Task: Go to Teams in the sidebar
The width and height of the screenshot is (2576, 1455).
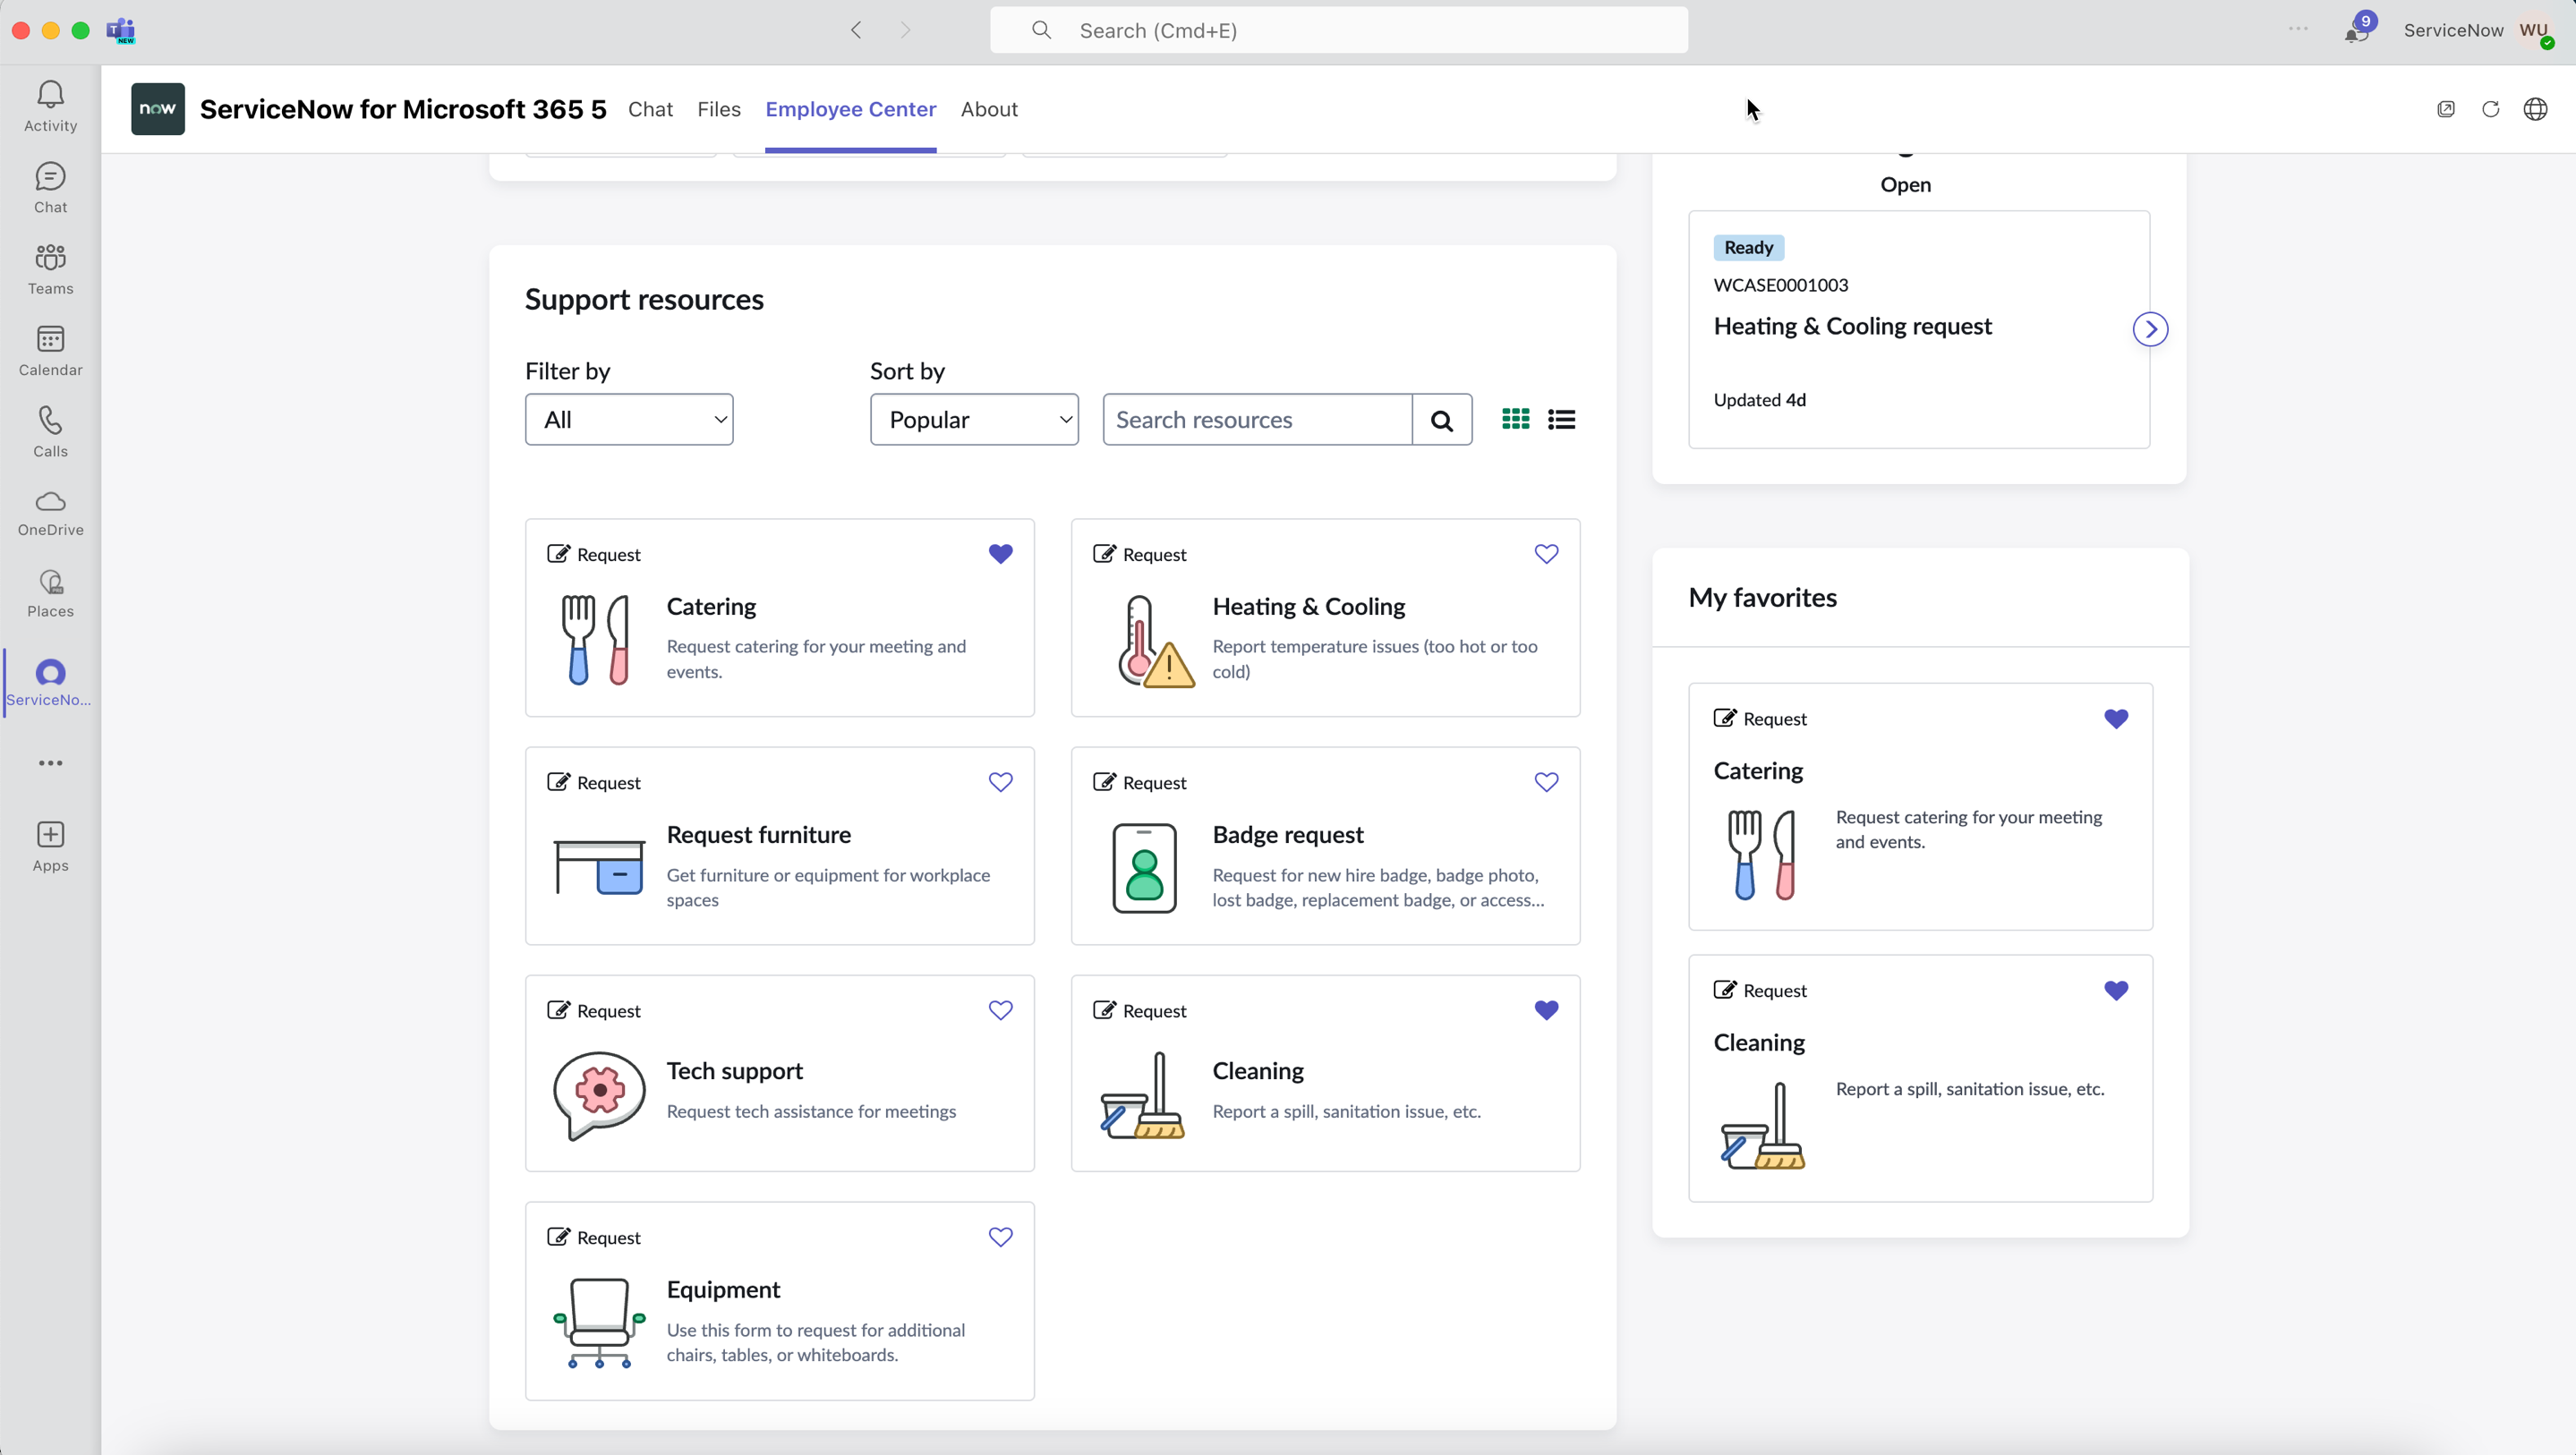Action: (50, 269)
